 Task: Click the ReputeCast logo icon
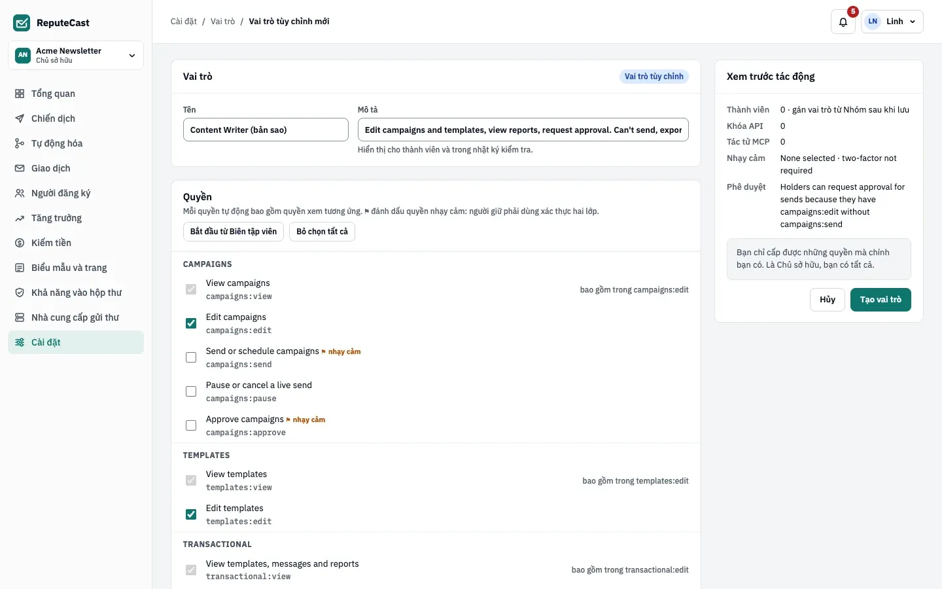pyautogui.click(x=22, y=23)
